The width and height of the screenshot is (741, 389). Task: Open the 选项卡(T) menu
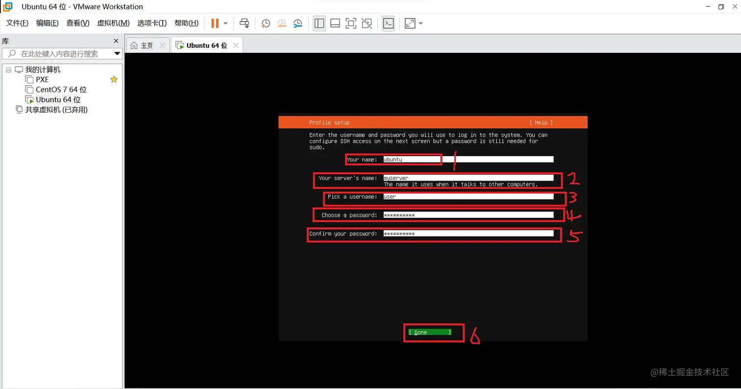152,23
